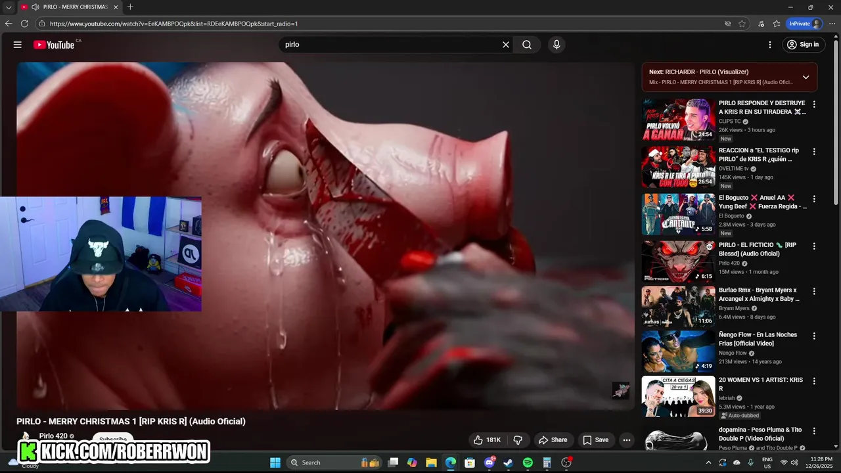Open Calculator from the taskbar

pyautogui.click(x=547, y=462)
